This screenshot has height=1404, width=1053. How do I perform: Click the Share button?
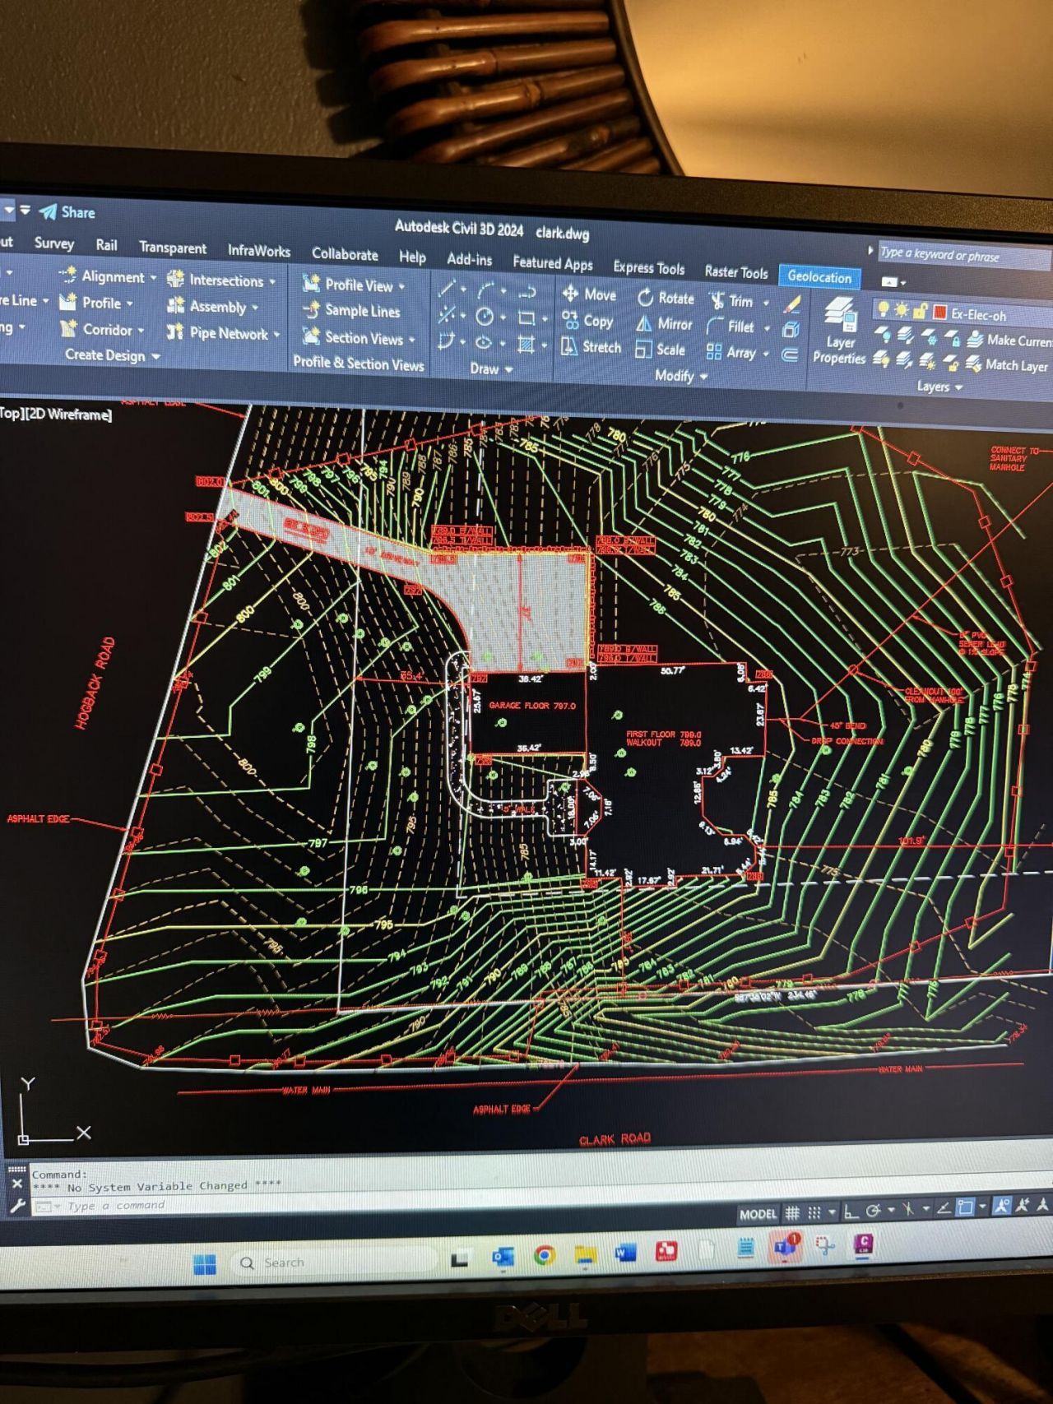tap(68, 212)
